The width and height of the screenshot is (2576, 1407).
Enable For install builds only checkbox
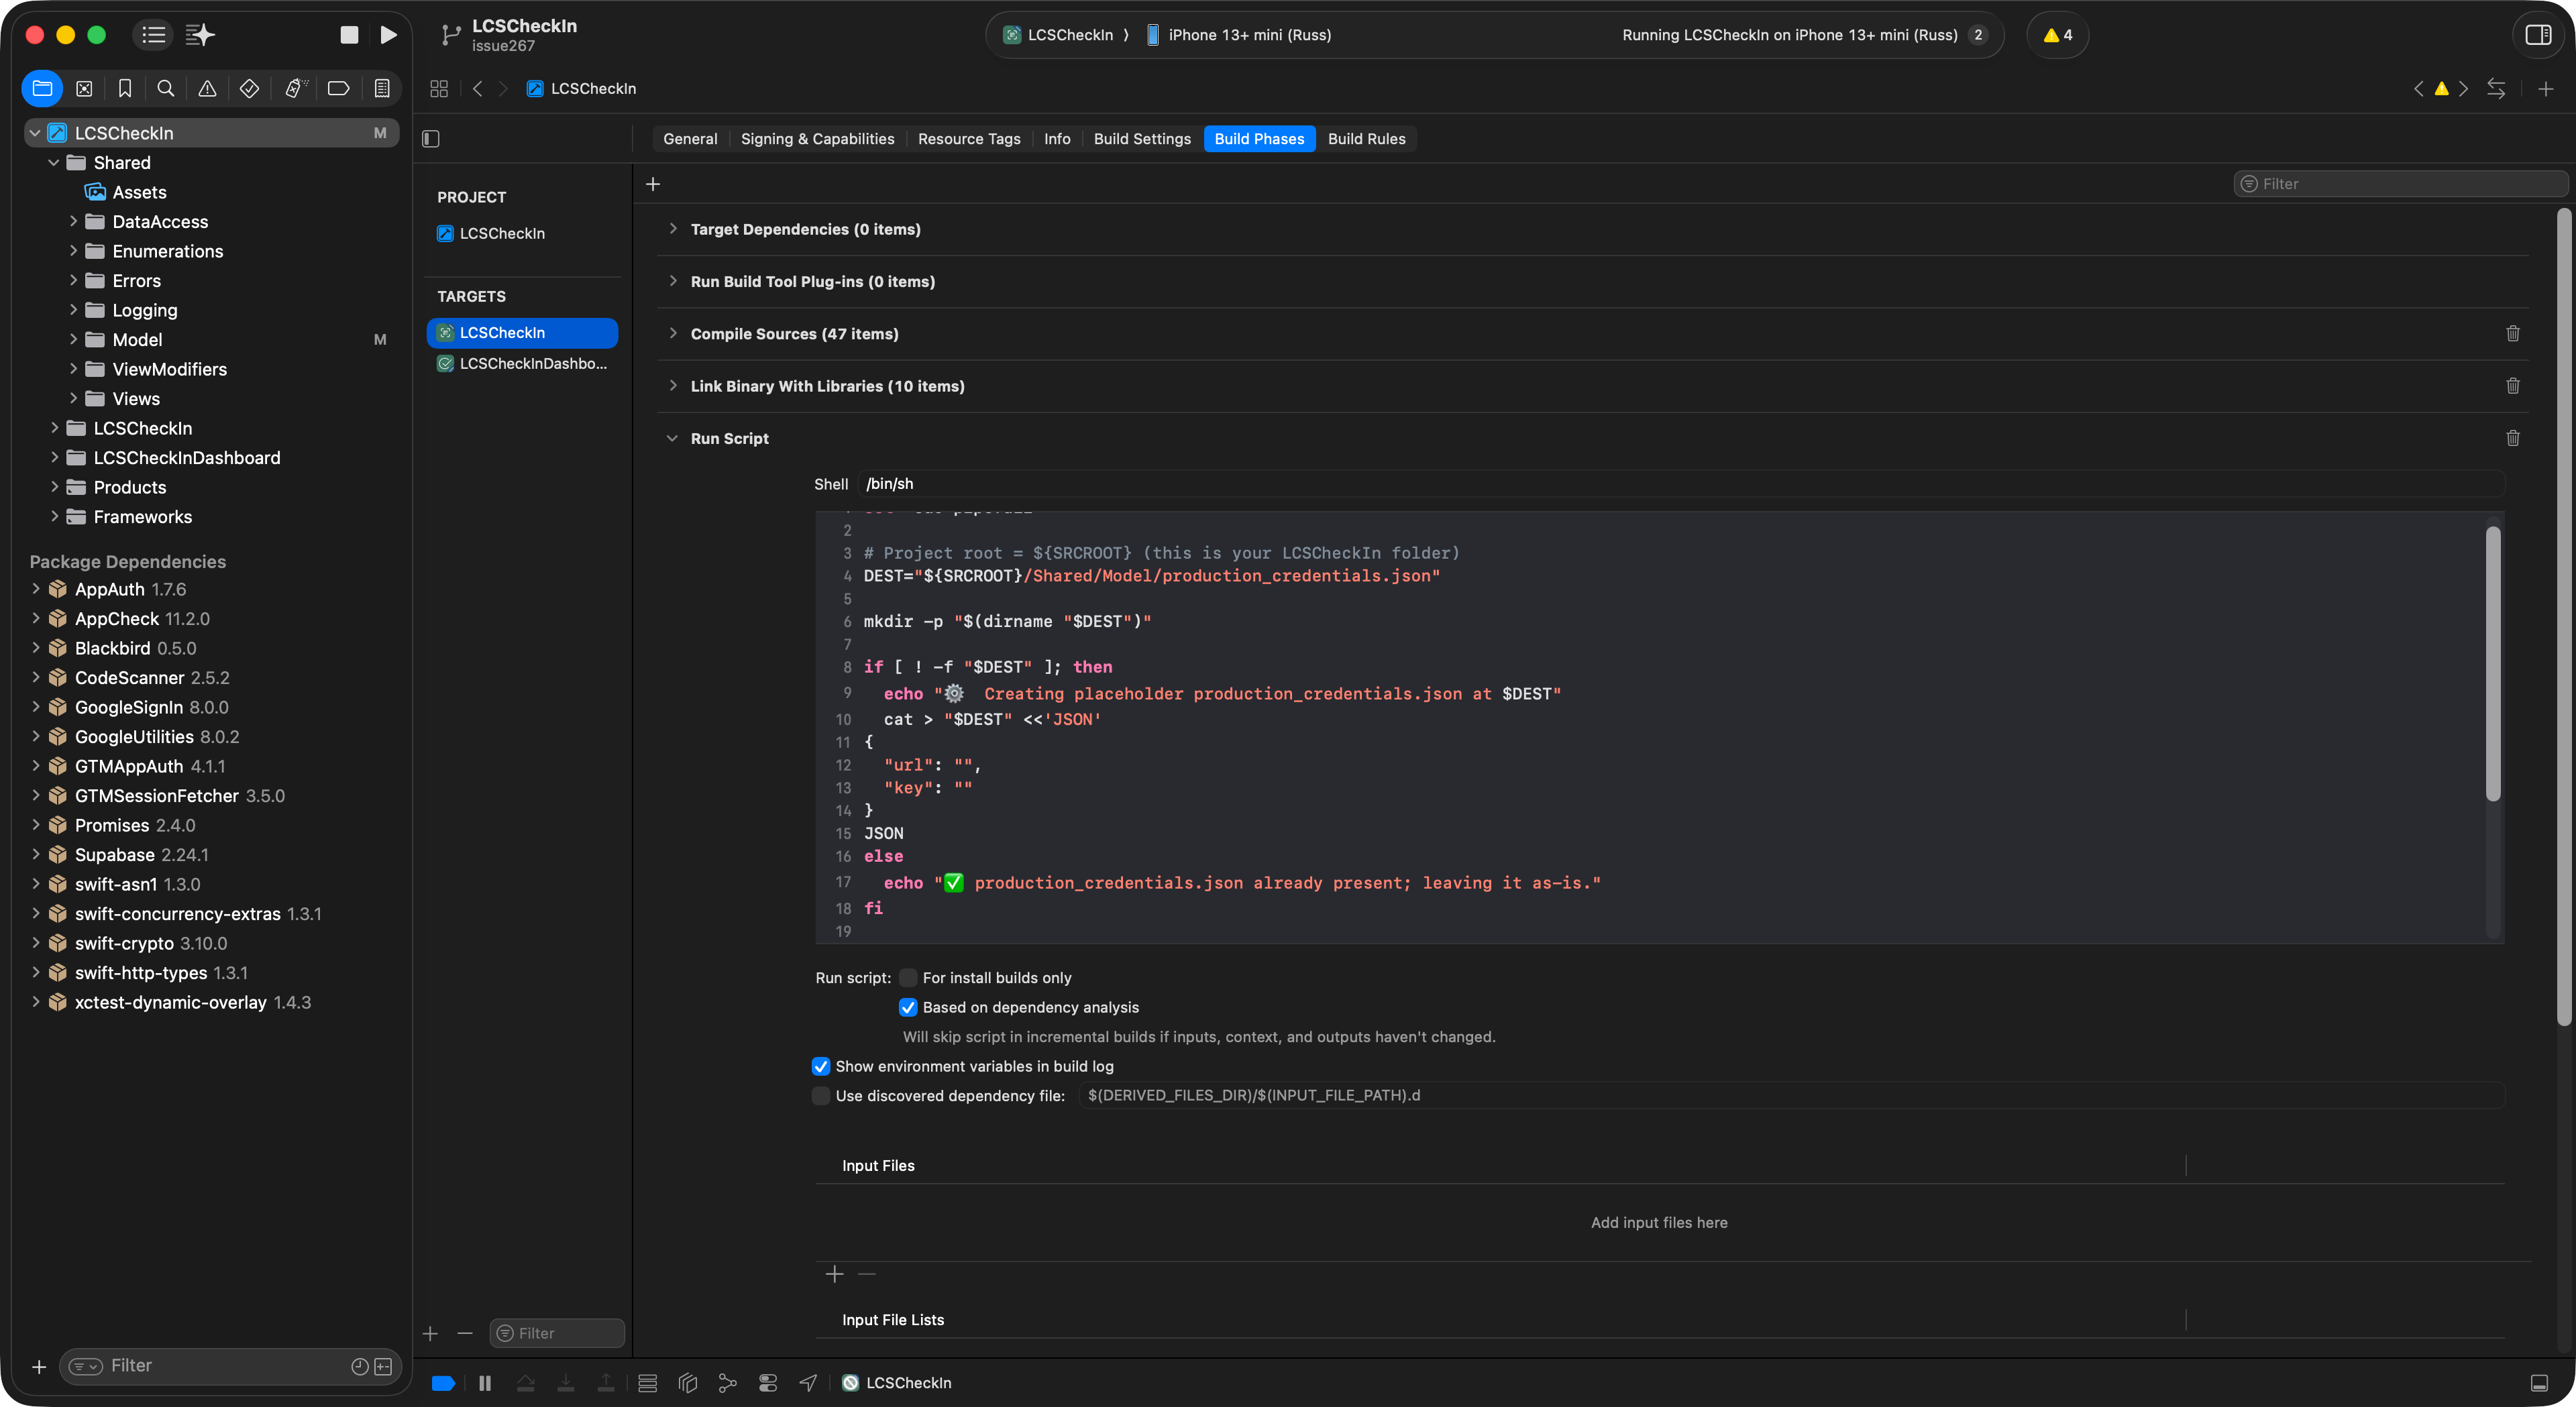pos(908,978)
